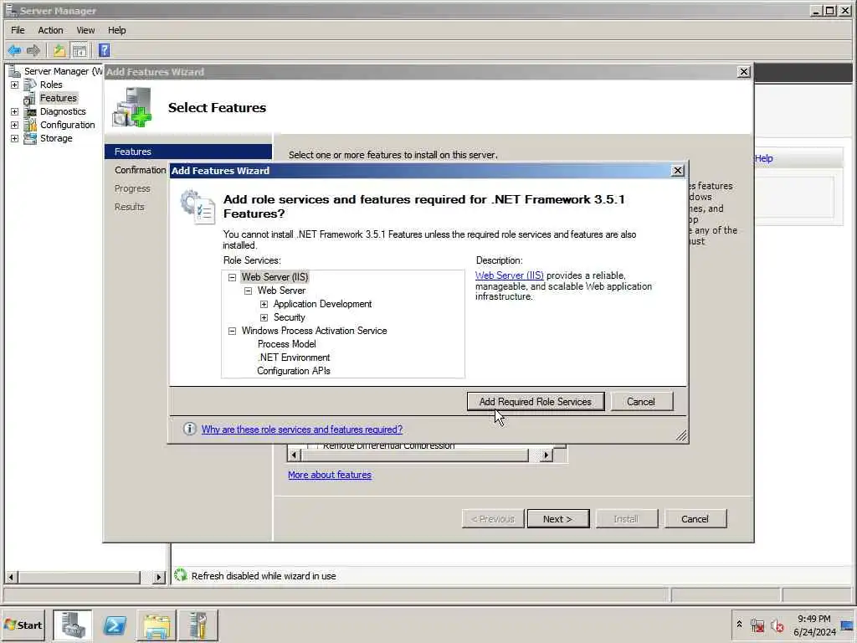Click the Show desktop tray icon
Viewport: 857px width, 643px height.
847,625
